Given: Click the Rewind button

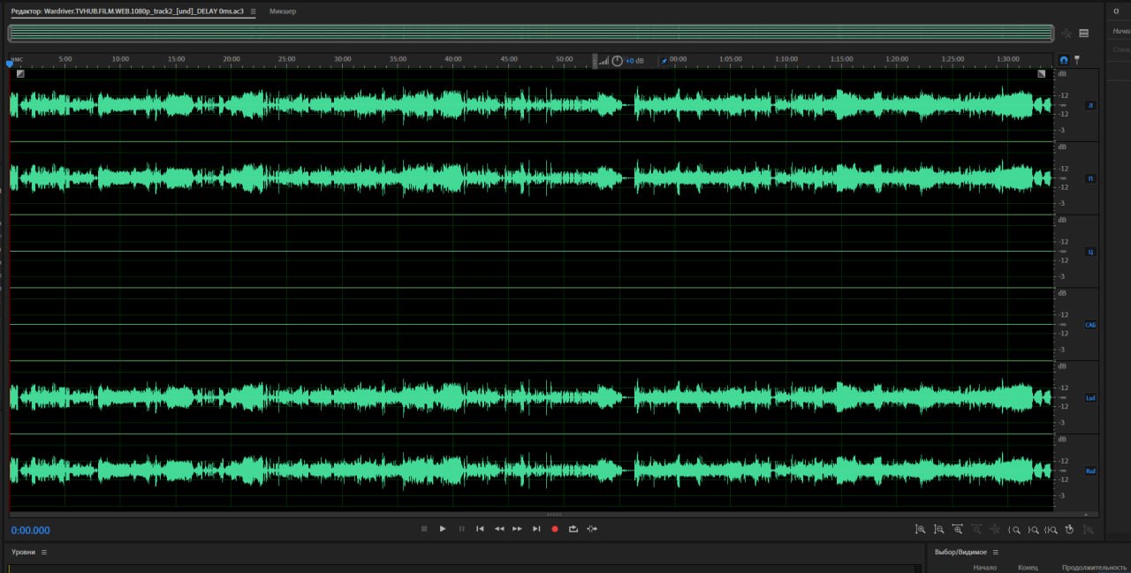Looking at the screenshot, I should point(499,529).
